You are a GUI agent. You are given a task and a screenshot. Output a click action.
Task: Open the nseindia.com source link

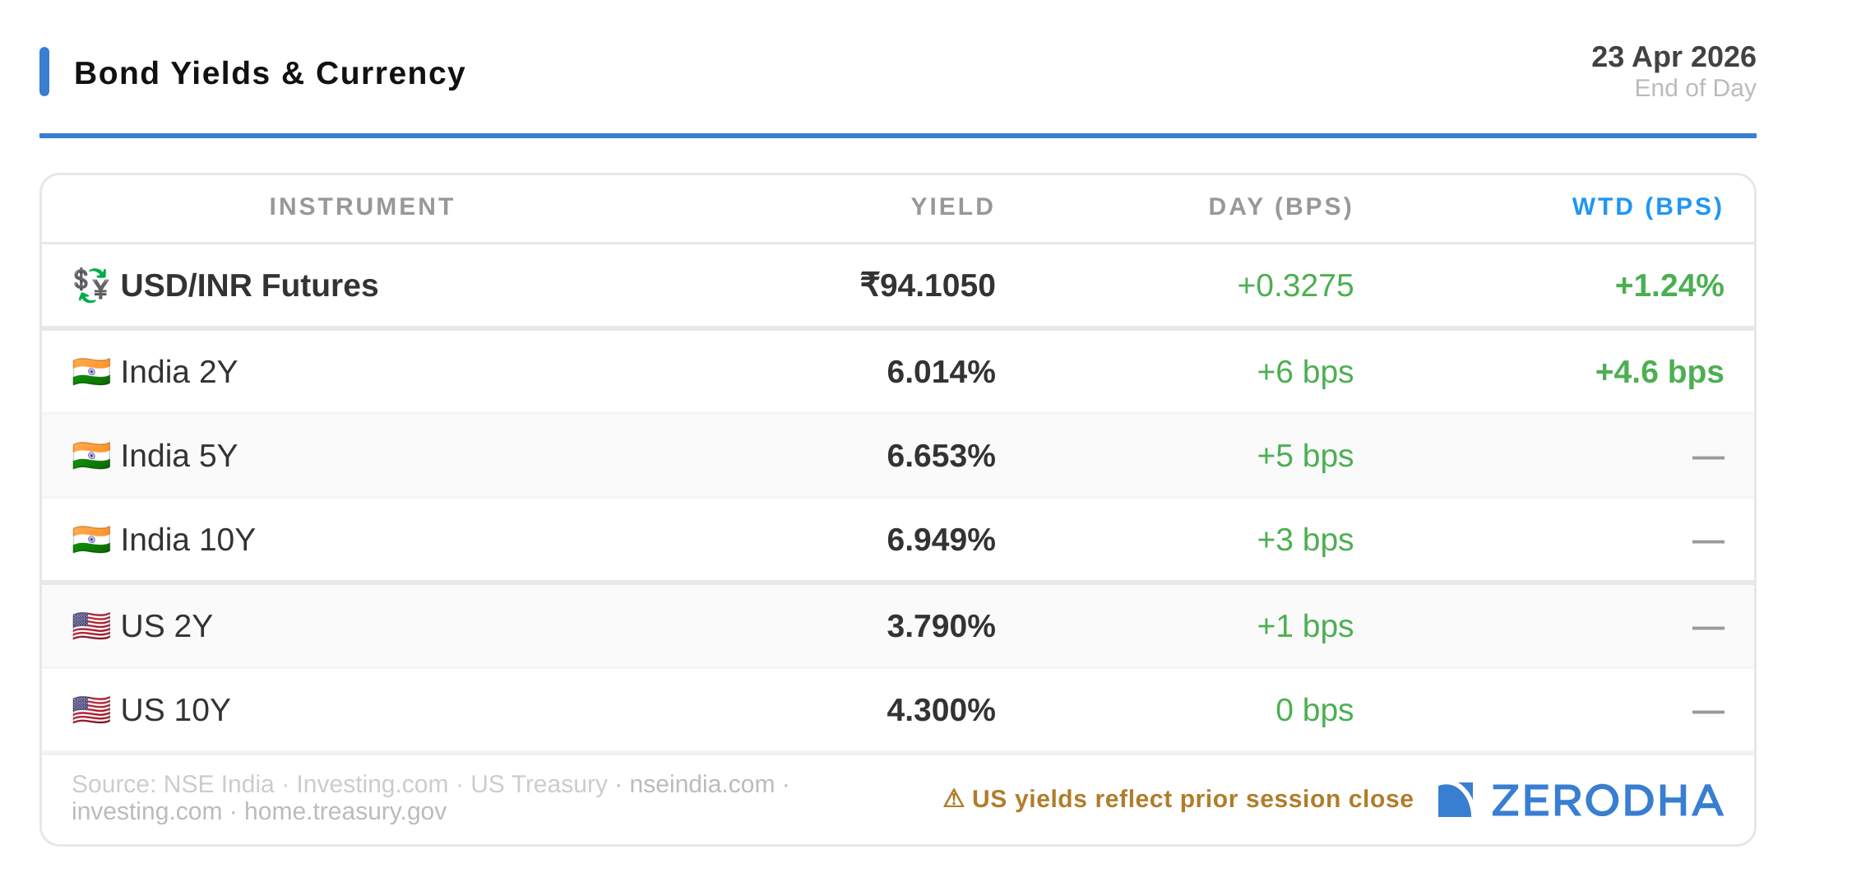(701, 784)
